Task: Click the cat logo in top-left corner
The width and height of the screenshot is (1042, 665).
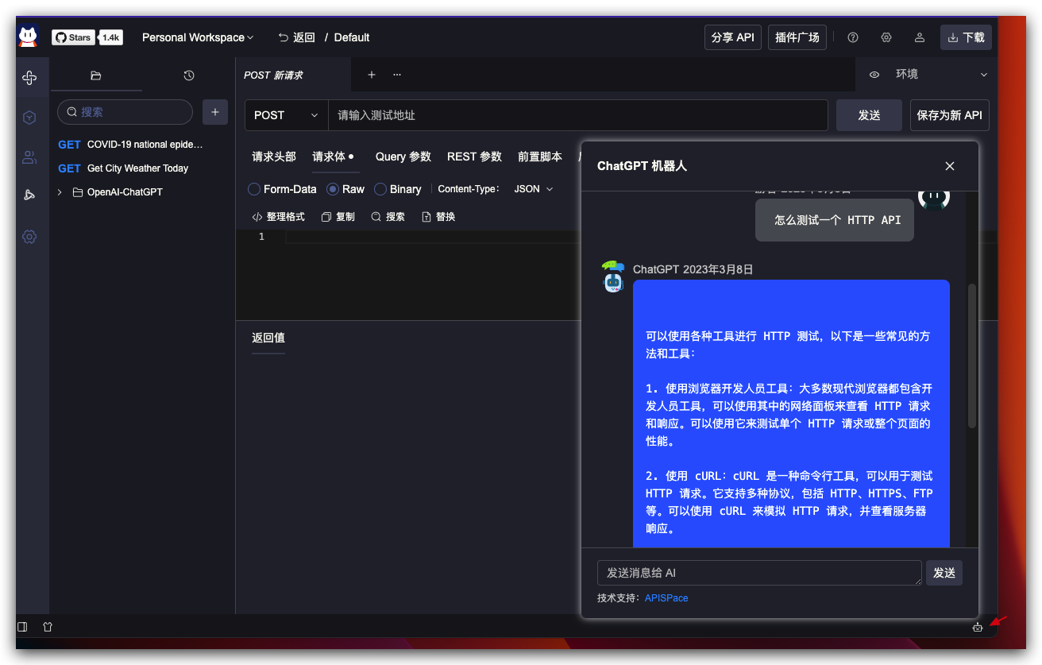Action: [29, 37]
